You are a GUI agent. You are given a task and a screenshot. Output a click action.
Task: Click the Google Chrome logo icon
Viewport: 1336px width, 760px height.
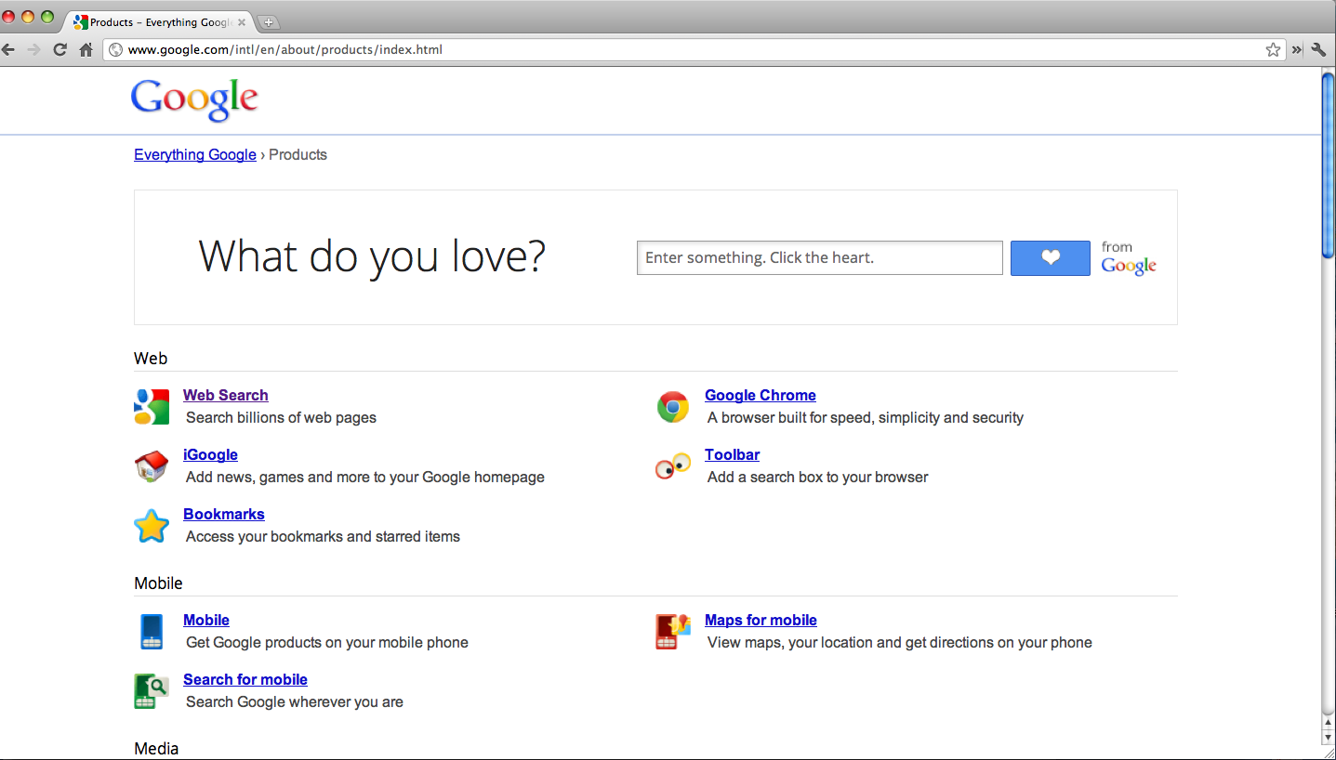point(673,407)
